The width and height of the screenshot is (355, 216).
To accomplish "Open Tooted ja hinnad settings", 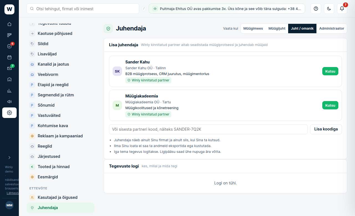I will [x=60, y=167].
